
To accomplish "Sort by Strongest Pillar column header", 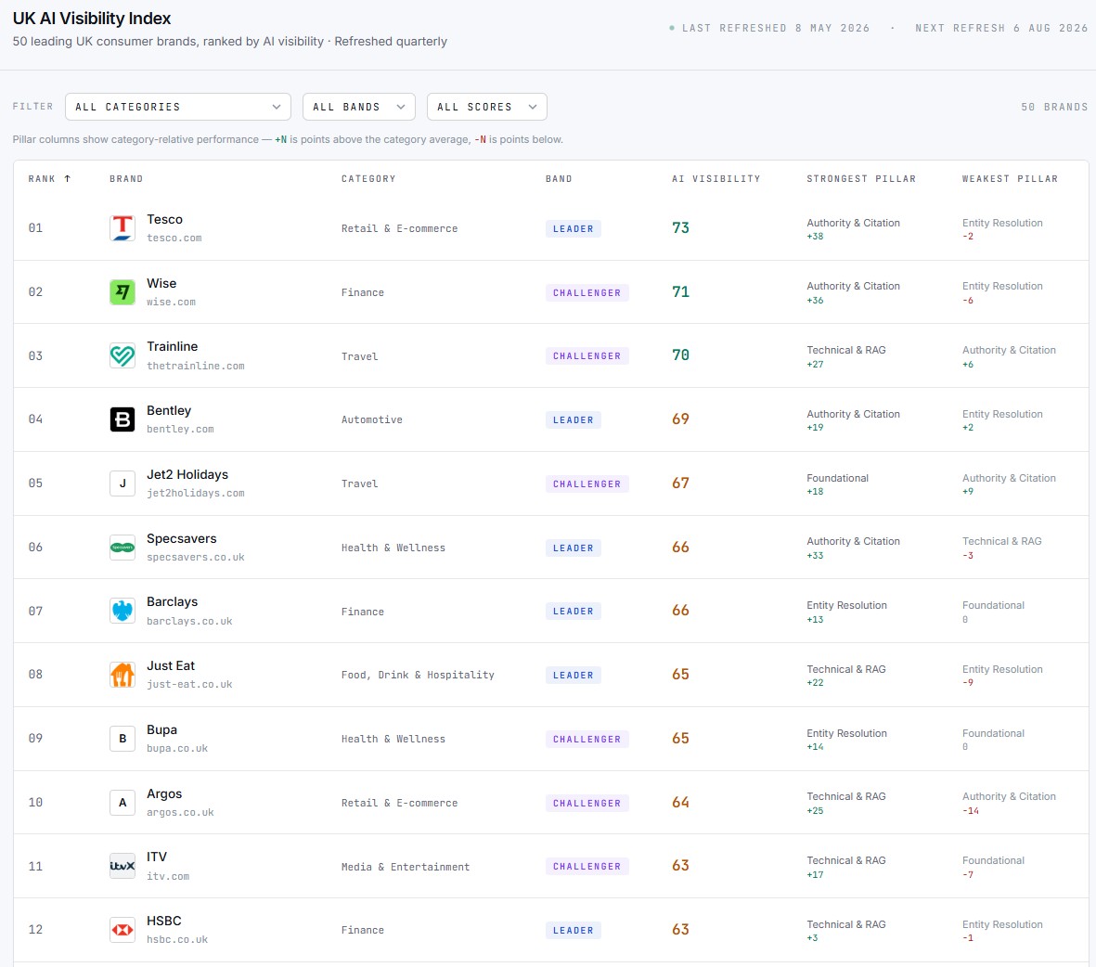I will 861,179.
